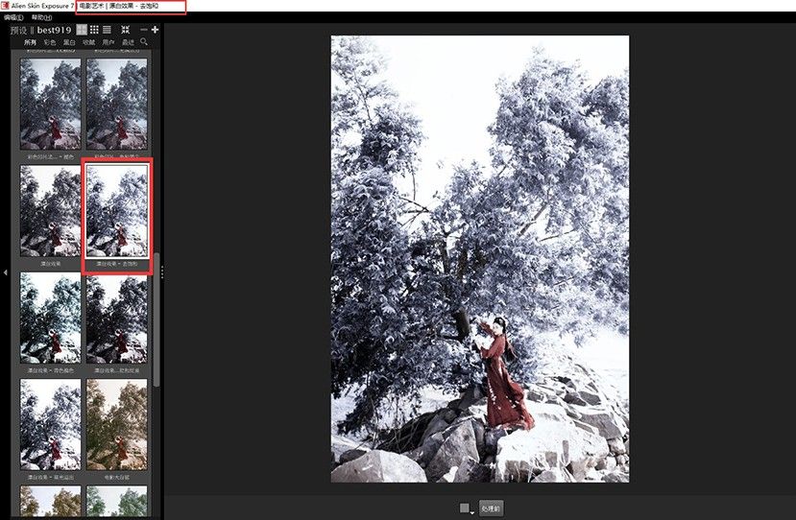Select the 黑白 preset filter tab
The height and width of the screenshot is (520, 796).
(x=69, y=42)
